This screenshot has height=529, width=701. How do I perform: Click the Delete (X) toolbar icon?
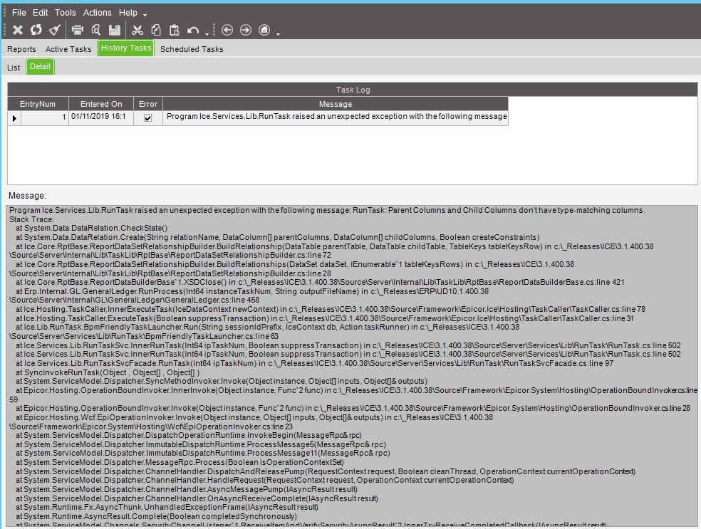coord(17,30)
